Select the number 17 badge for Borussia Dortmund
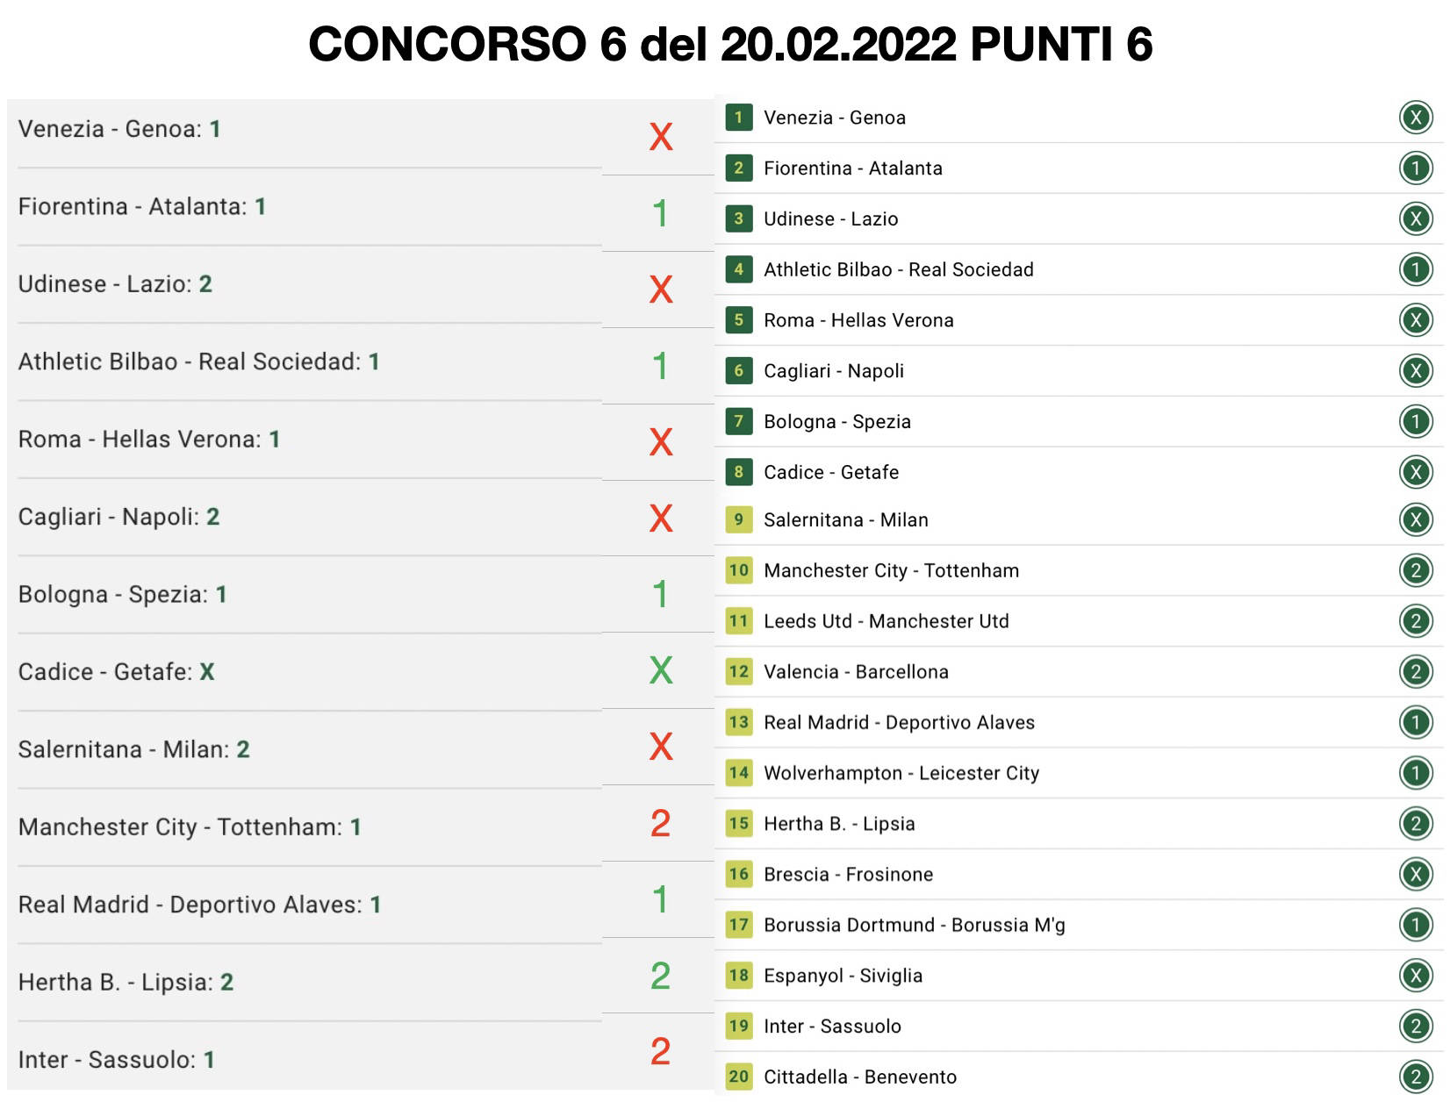The image size is (1450, 1102). coord(738,925)
